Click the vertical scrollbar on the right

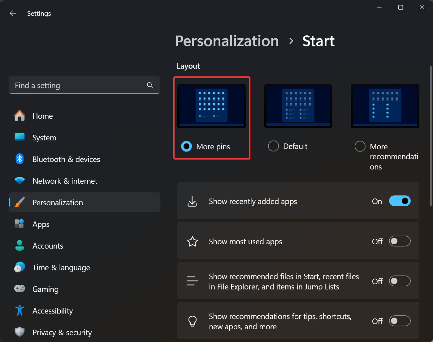431,136
